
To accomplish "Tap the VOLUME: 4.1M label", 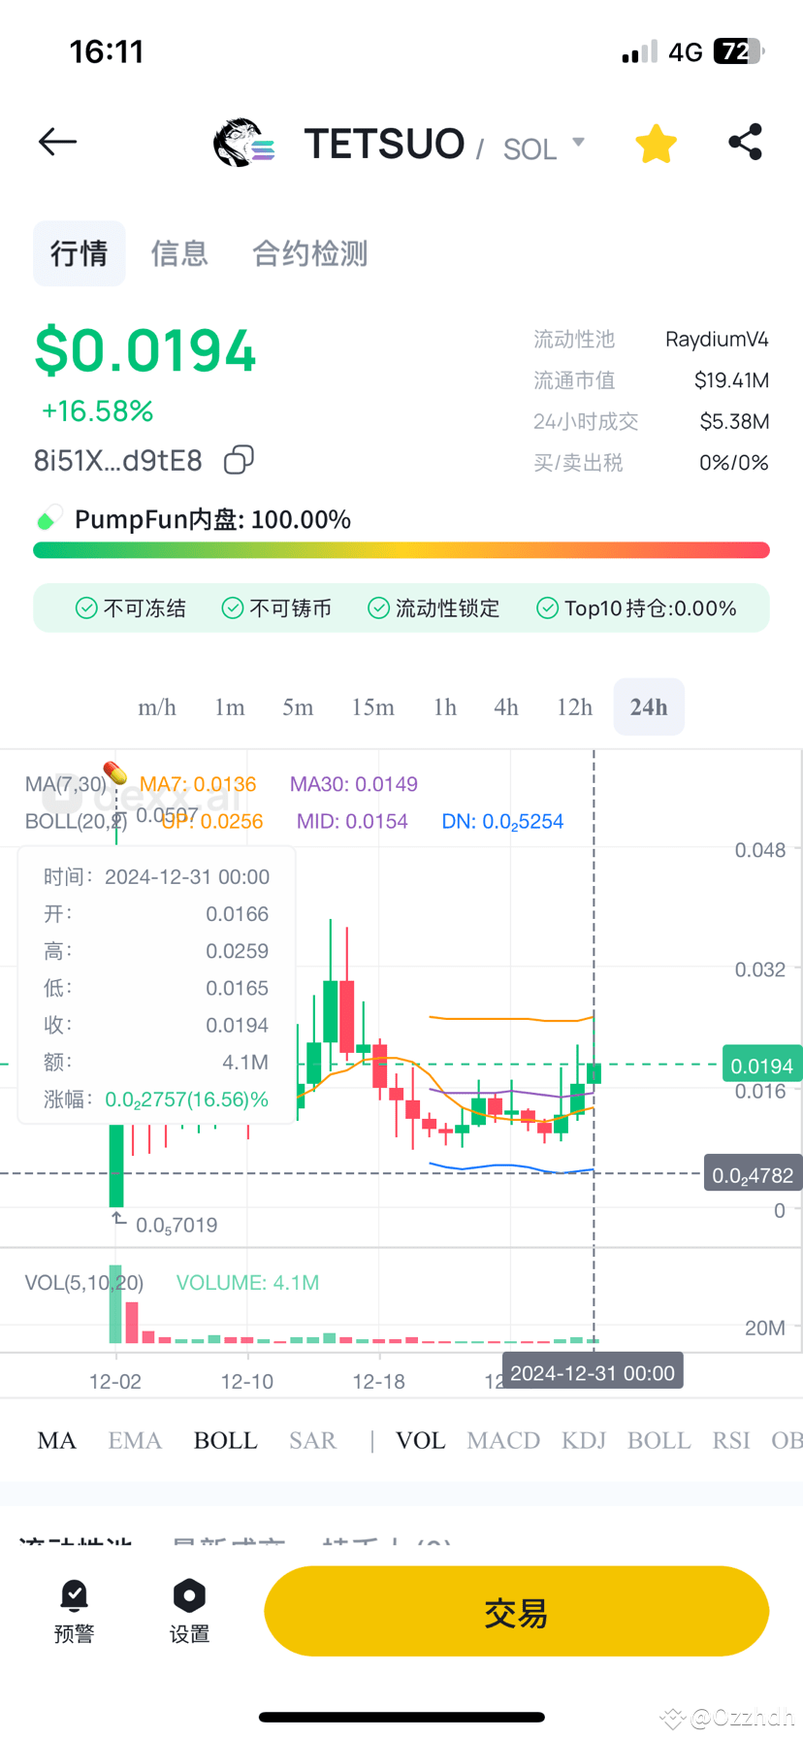I will click(247, 1283).
